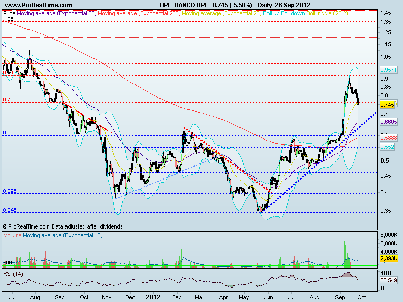Screen dimensions: 403x302
Task: Click the 1.45 price axis label
Action: [386, 13]
